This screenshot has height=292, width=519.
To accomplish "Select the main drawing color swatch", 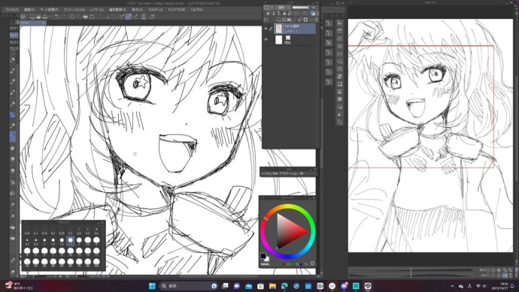I will pyautogui.click(x=263, y=256).
